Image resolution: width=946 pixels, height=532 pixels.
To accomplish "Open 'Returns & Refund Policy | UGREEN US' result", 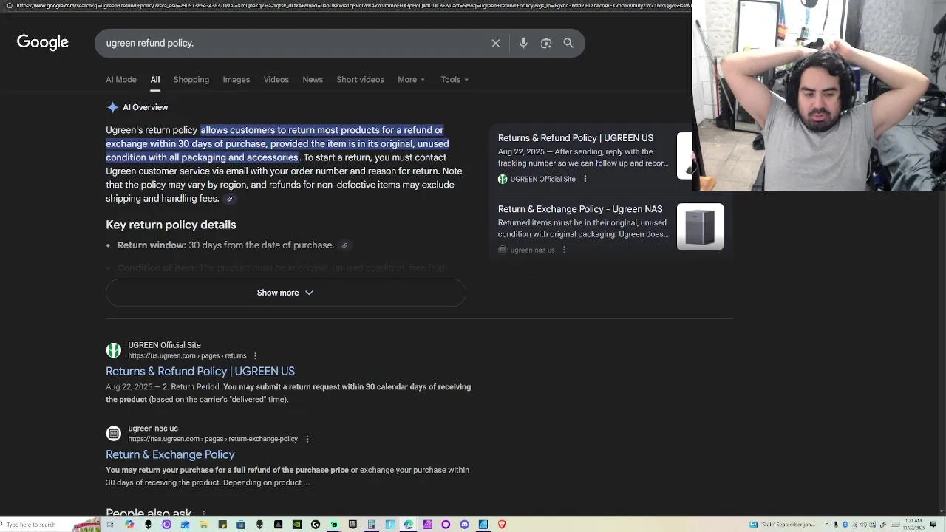I will pos(200,371).
